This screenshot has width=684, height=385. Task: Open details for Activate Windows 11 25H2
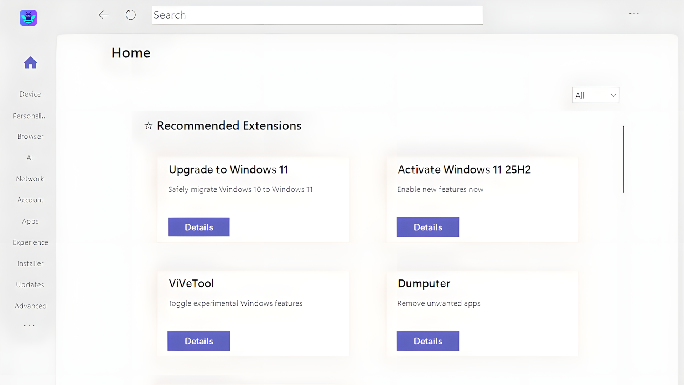427,227
